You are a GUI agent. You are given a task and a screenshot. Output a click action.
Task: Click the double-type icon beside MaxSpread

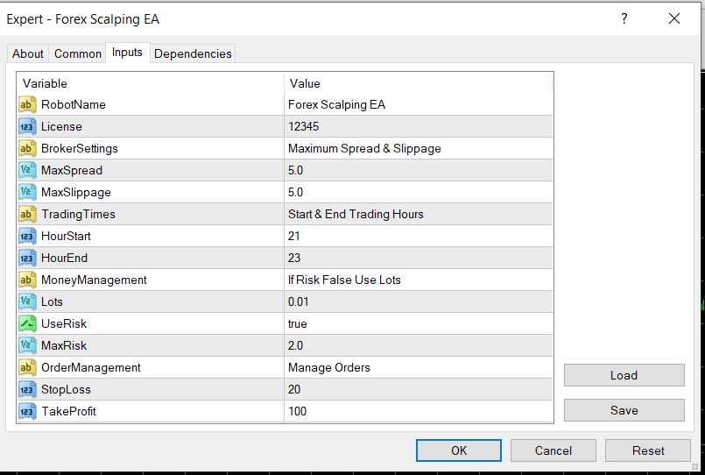[27, 171]
